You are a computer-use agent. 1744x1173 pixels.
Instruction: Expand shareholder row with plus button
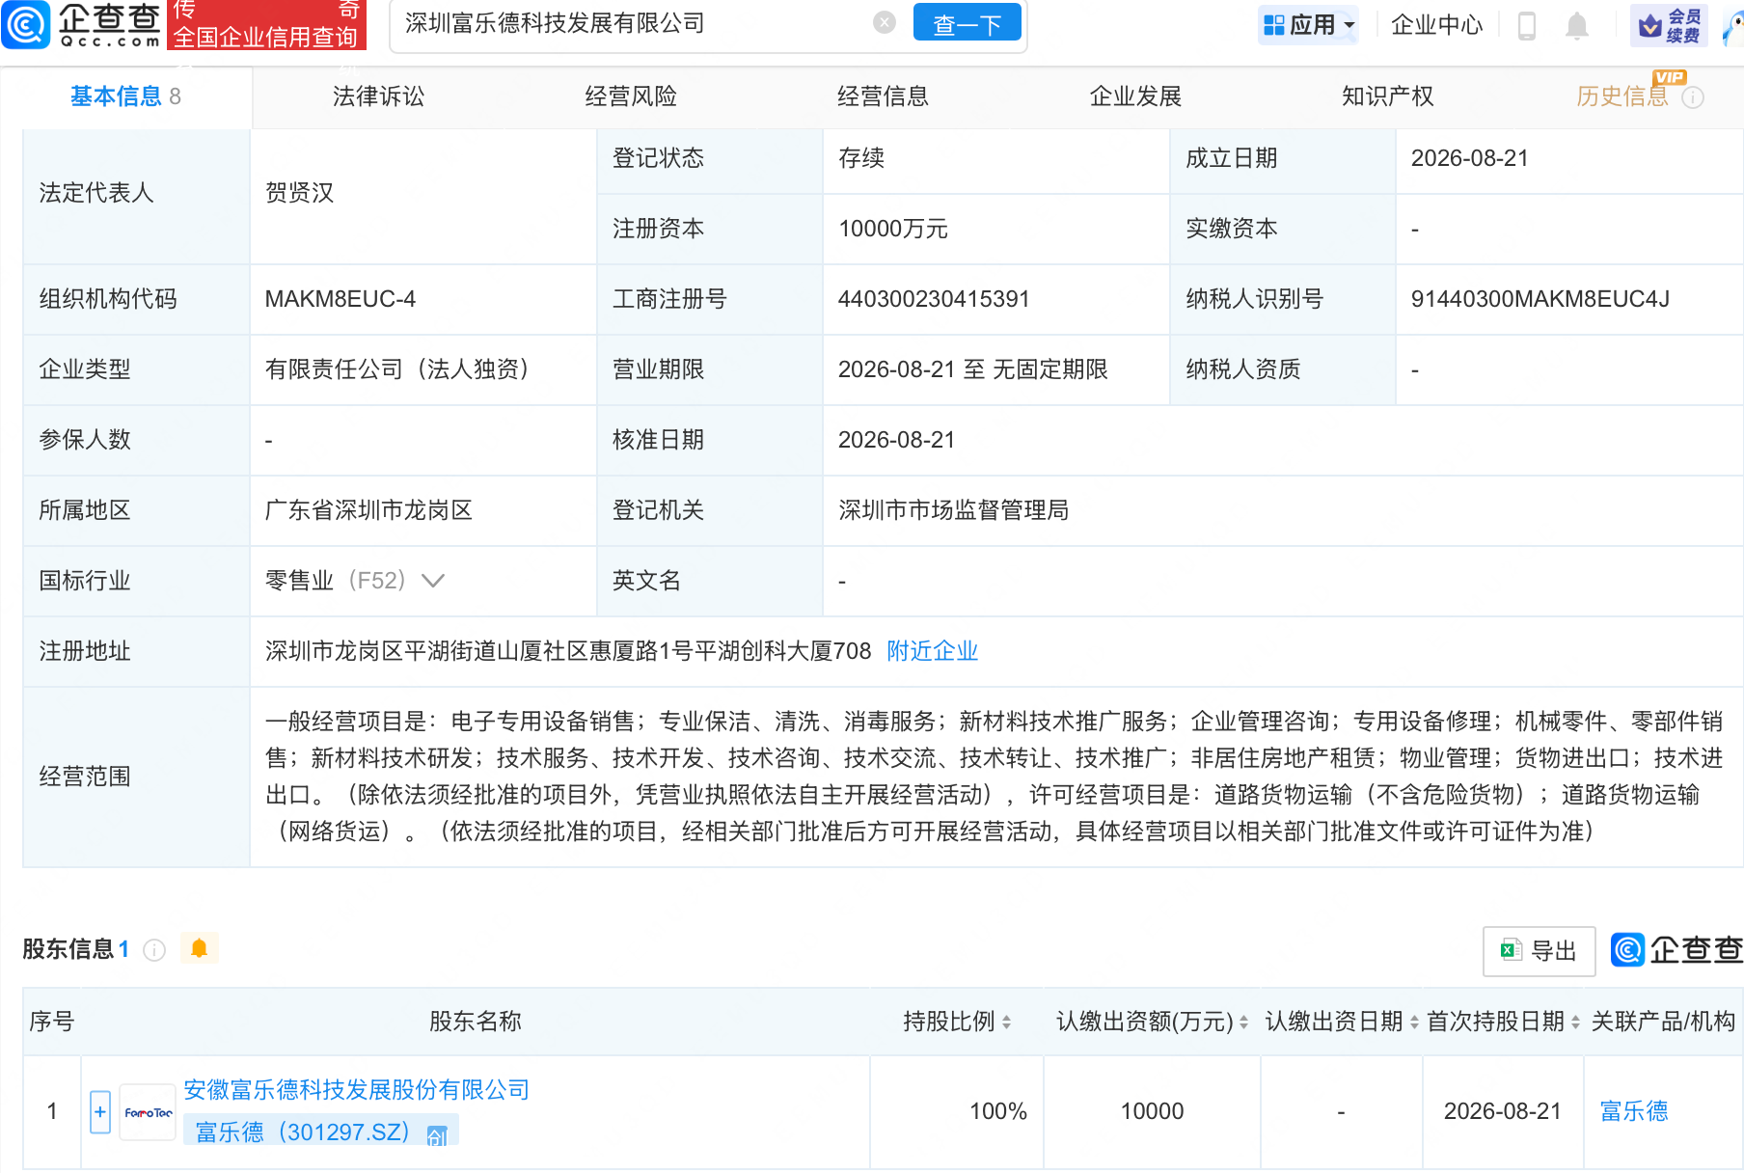[100, 1112]
